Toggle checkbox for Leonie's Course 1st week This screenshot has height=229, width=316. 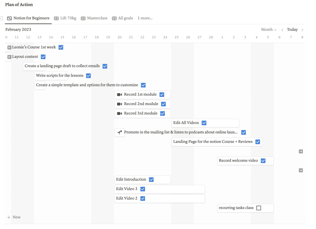pyautogui.click(x=61, y=47)
